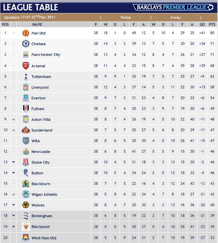Image resolution: width=218 pixels, height=243 pixels.
Task: Click the Arsenal cannon crest
Action: click(26, 66)
